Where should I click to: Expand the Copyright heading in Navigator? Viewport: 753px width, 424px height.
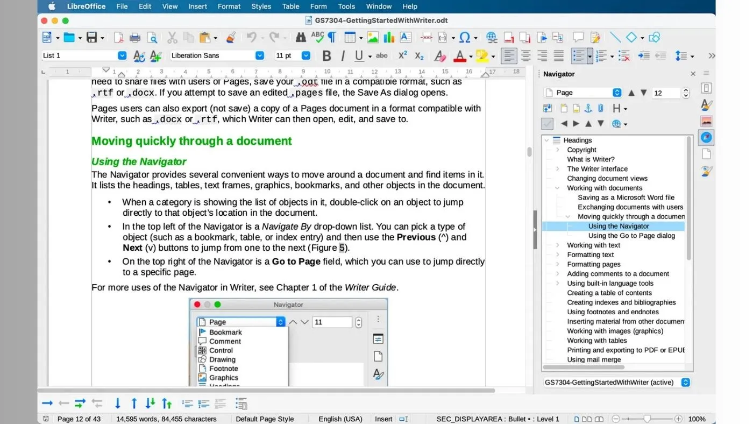(x=558, y=150)
